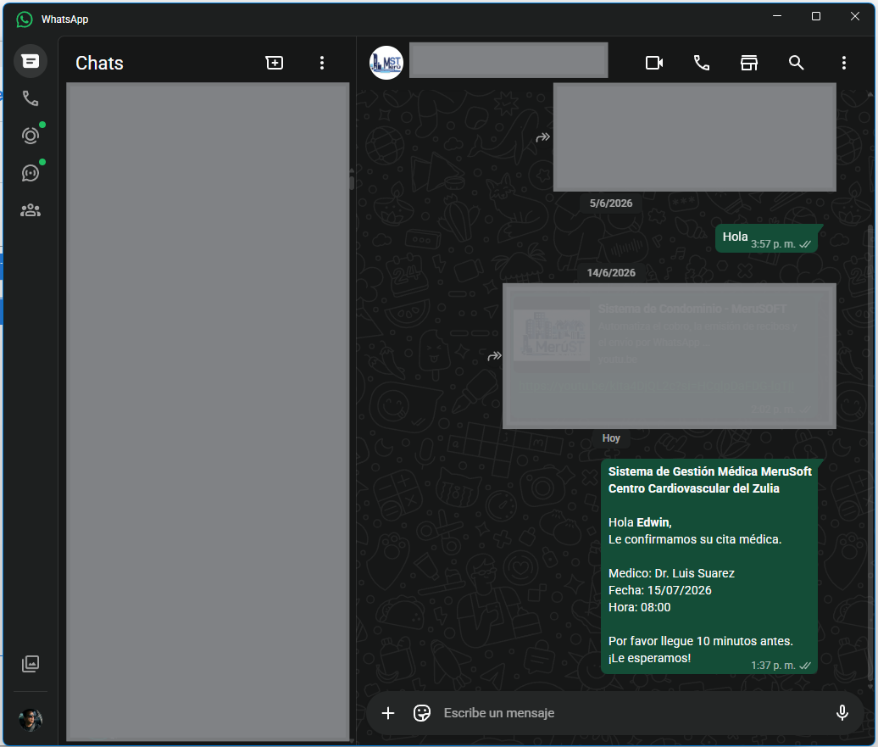Search within this conversation
Image resolution: width=878 pixels, height=747 pixels.
click(797, 63)
